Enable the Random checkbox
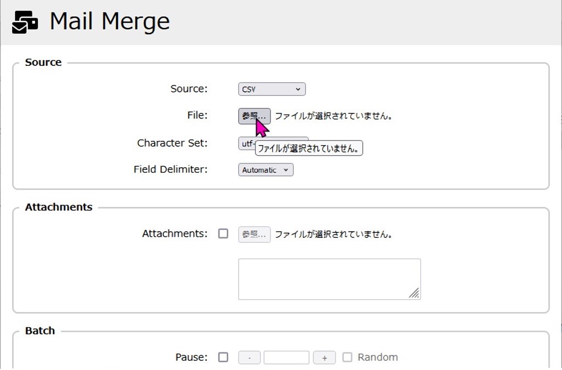This screenshot has height=370, width=562. pos(347,357)
